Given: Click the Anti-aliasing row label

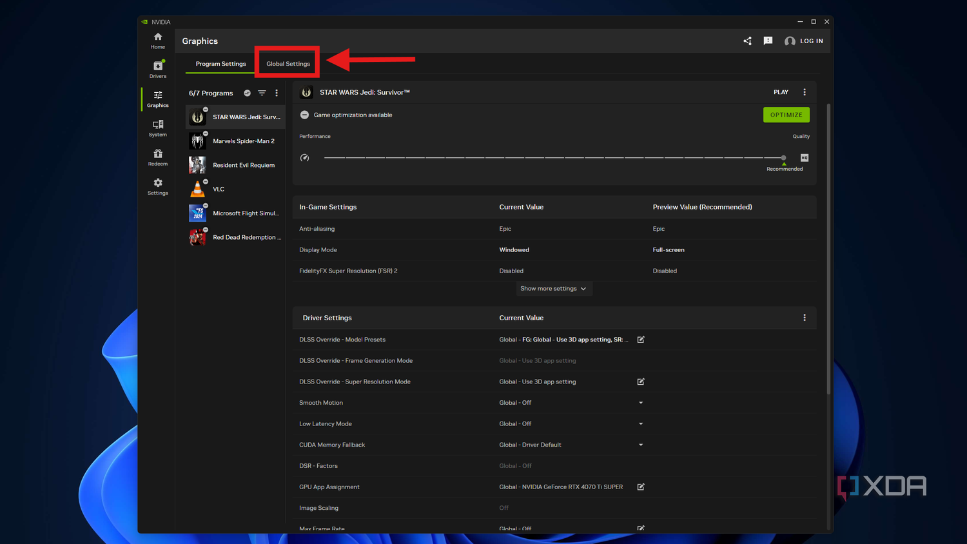Looking at the screenshot, I should tap(317, 229).
